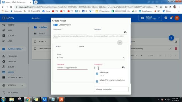This screenshot has height=102, width=182.
Task: Go to next page of assets
Action: (x=171, y=56)
